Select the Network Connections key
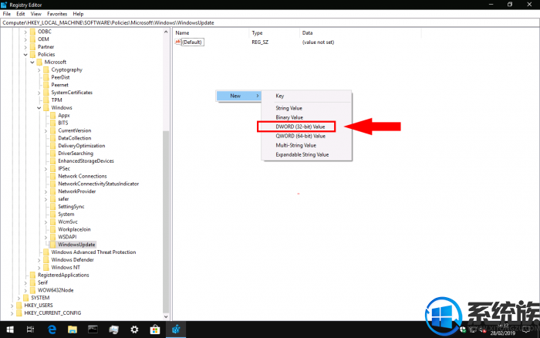Screen dimensions: 540x338 (x=83, y=176)
